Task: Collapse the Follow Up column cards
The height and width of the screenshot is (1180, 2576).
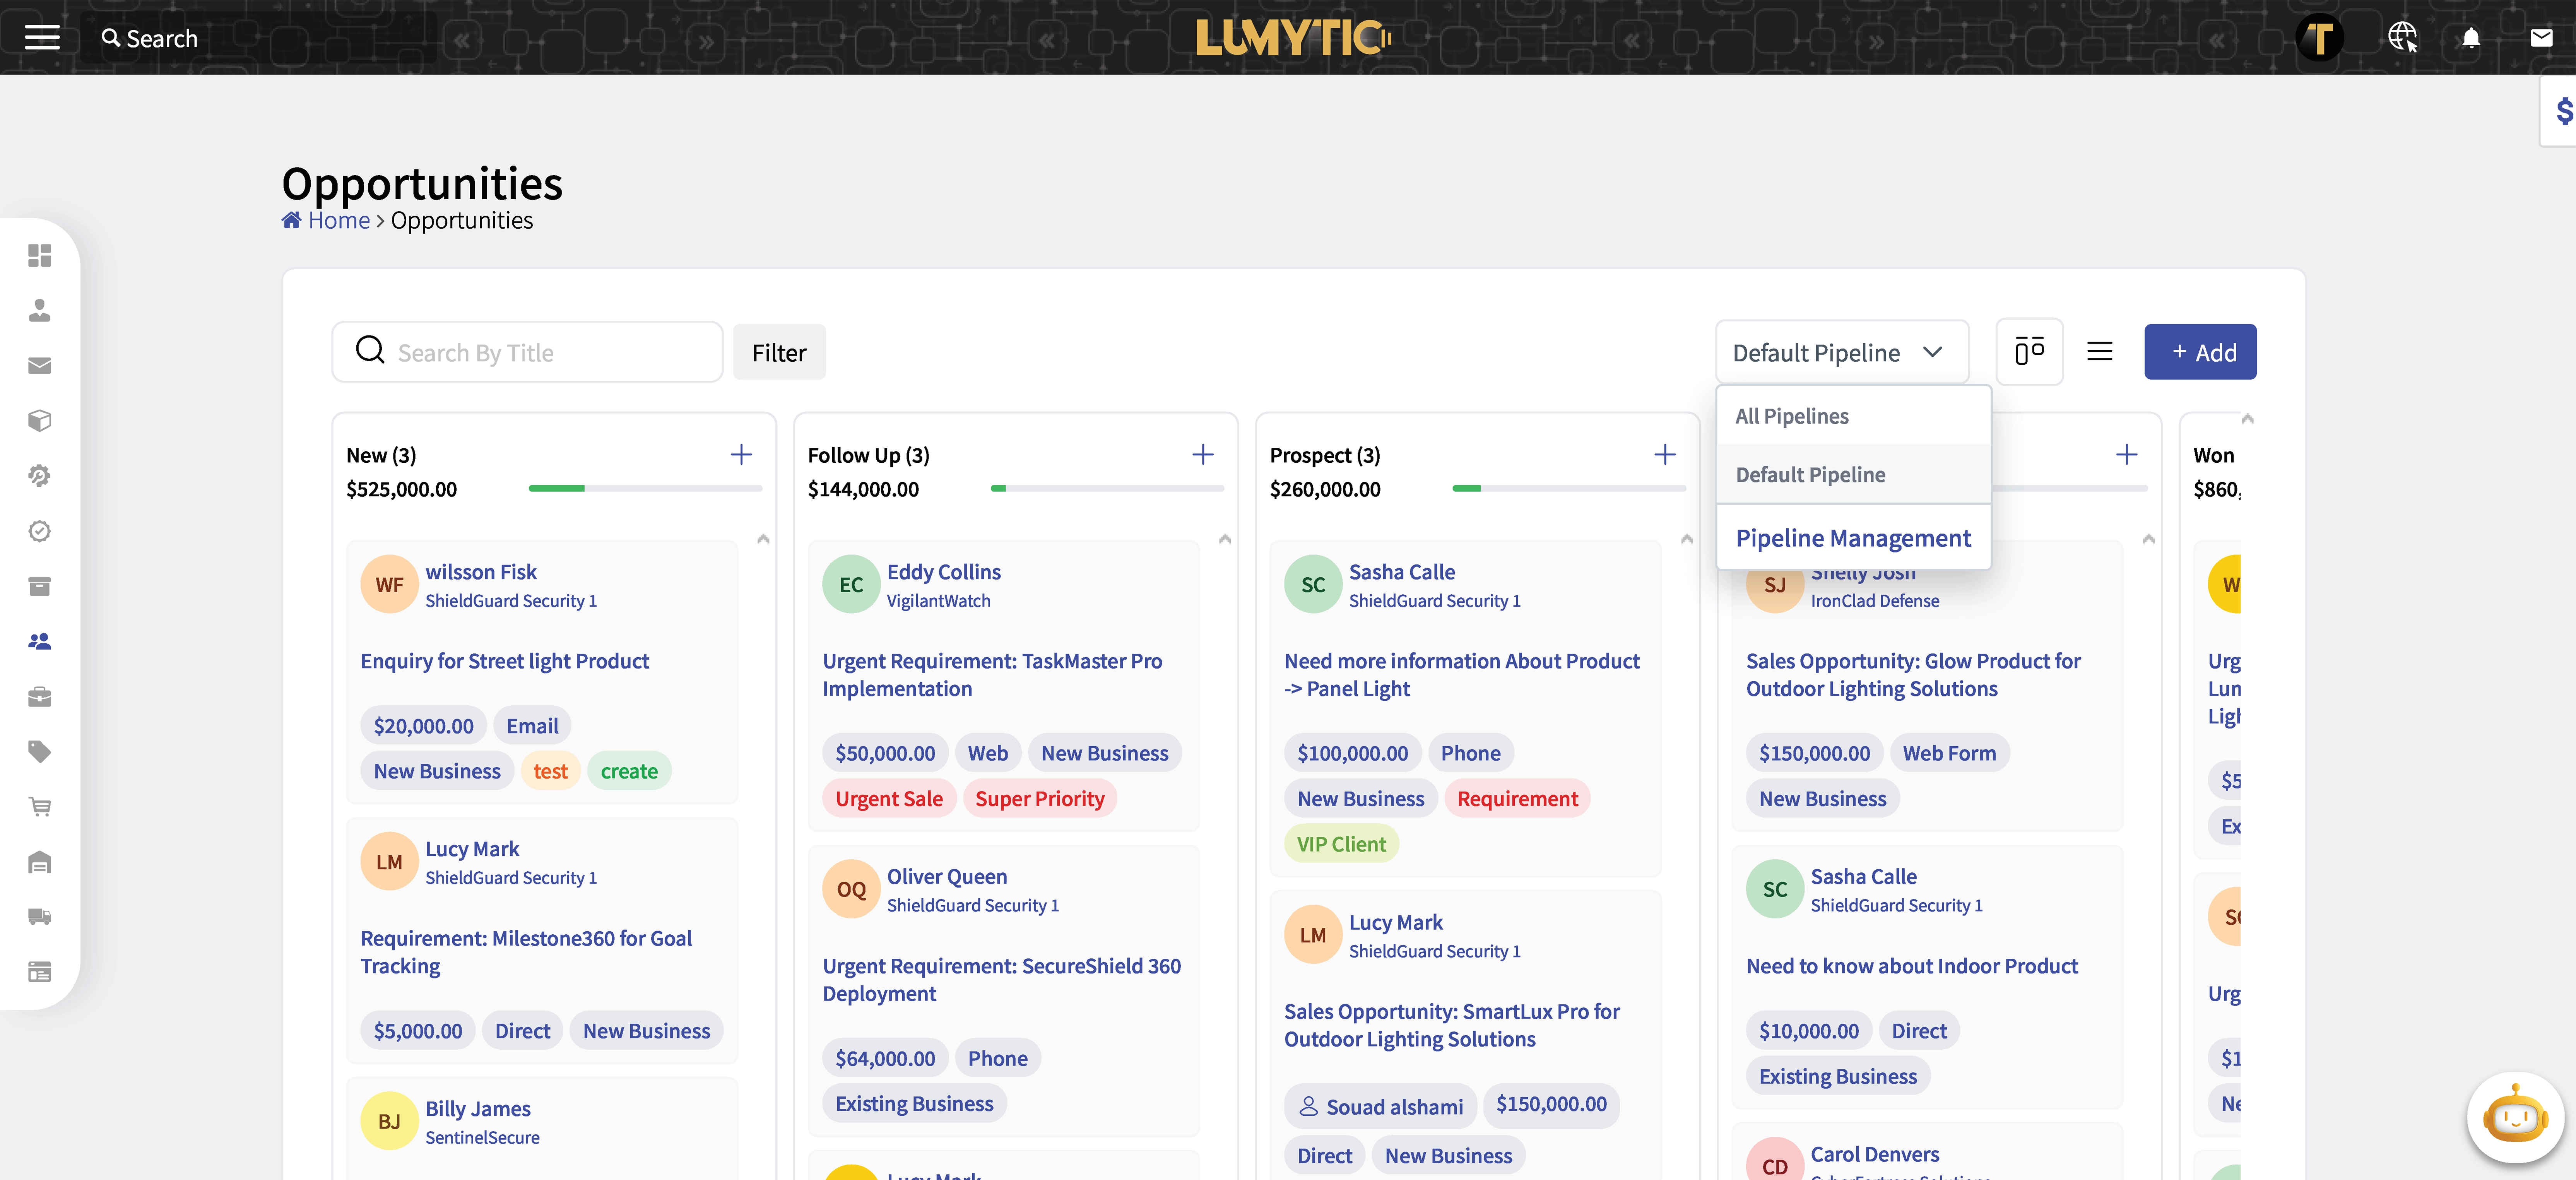Action: pyautogui.click(x=1225, y=539)
